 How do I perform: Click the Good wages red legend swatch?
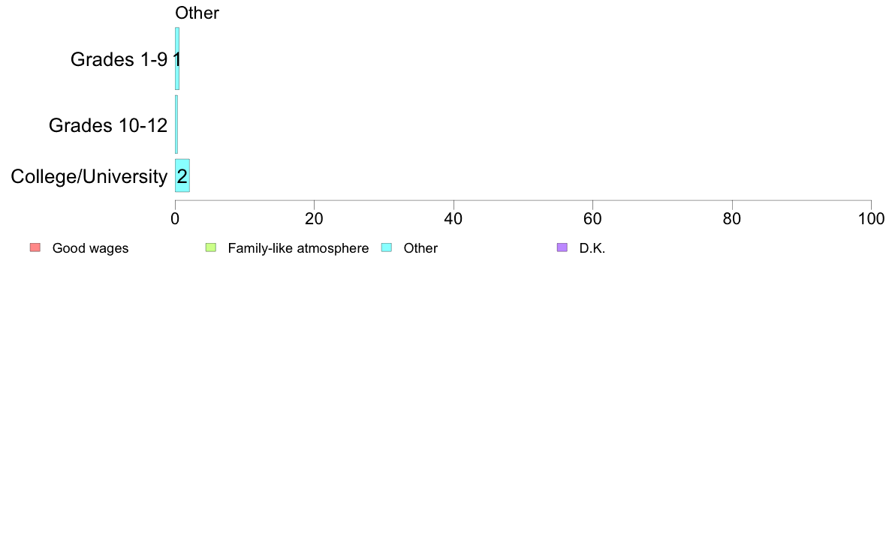(35, 247)
